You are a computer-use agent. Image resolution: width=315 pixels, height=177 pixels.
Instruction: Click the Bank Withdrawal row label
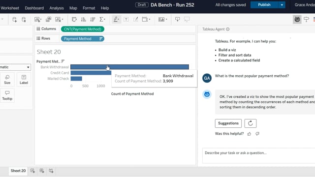tap(55, 67)
